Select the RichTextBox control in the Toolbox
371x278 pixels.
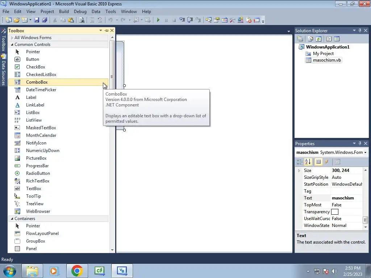coord(58,181)
